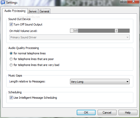Select for telephone lines that are poor
Viewport: 140px width, 118px height.
pyautogui.click(x=11, y=59)
